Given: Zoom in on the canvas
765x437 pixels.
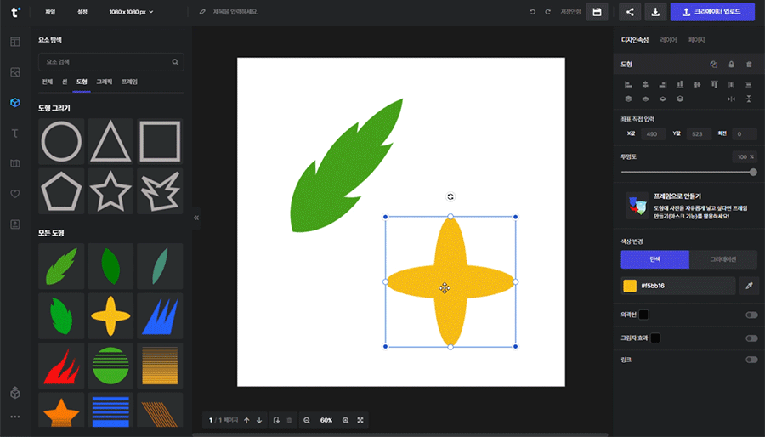Looking at the screenshot, I should (x=345, y=420).
